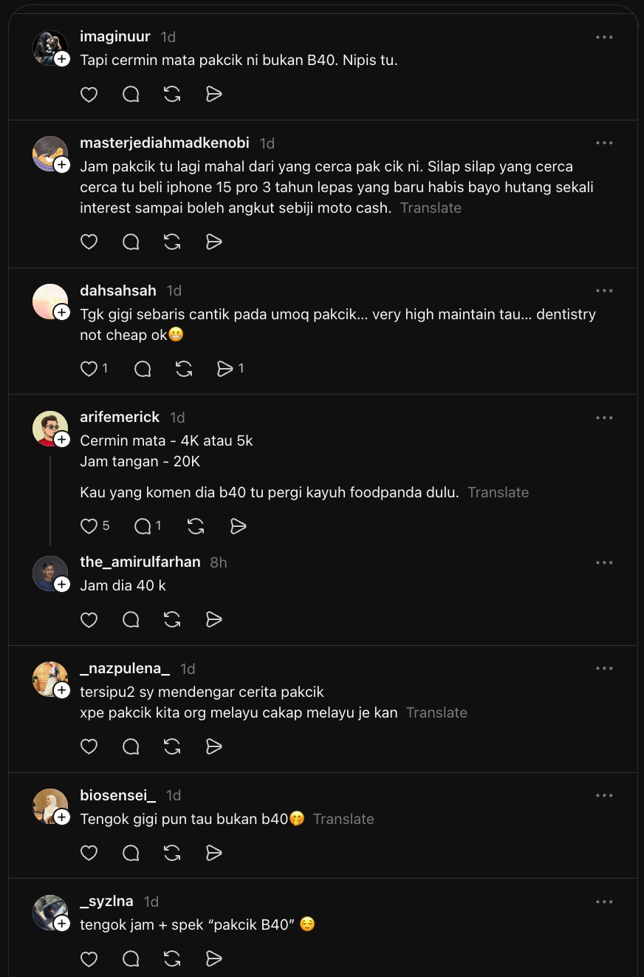The height and width of the screenshot is (977, 644).
Task: Reply to masterjediahmadkenobi's comment via bubble icon
Action: (x=131, y=242)
